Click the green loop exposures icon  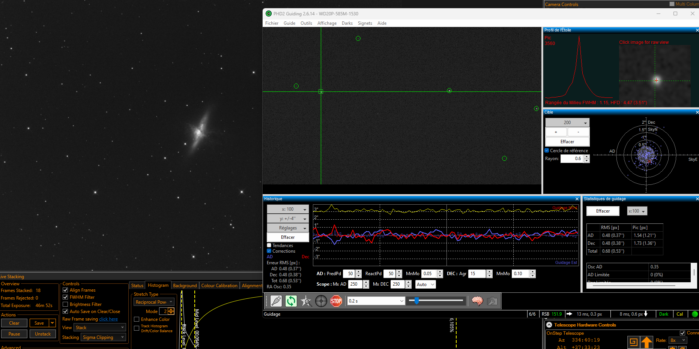[291, 301]
